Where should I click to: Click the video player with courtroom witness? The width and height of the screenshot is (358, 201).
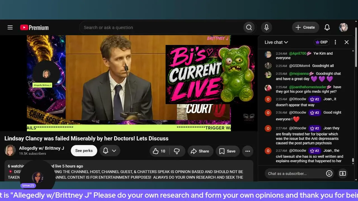(129, 83)
